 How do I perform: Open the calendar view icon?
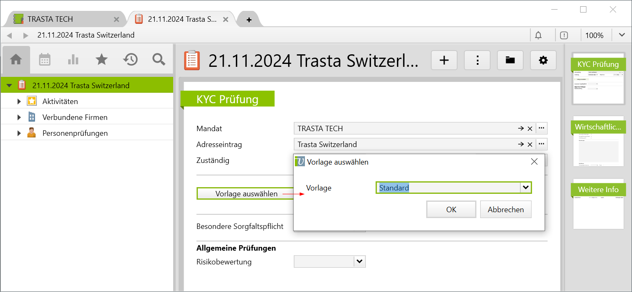click(45, 60)
